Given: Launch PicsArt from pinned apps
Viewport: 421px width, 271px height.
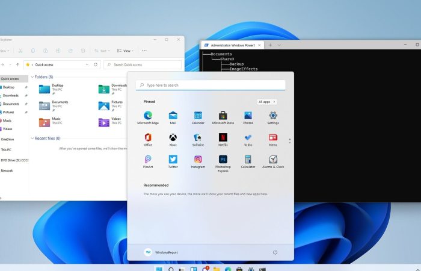Looking at the screenshot, I should pos(148,162).
